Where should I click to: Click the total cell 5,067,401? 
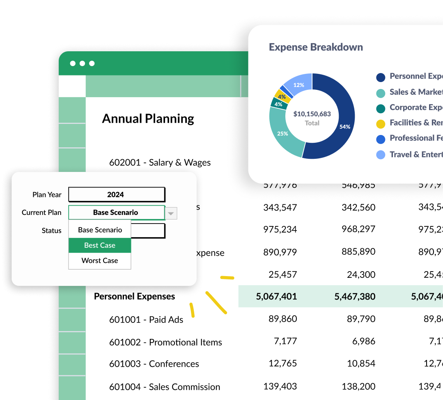[276, 296]
